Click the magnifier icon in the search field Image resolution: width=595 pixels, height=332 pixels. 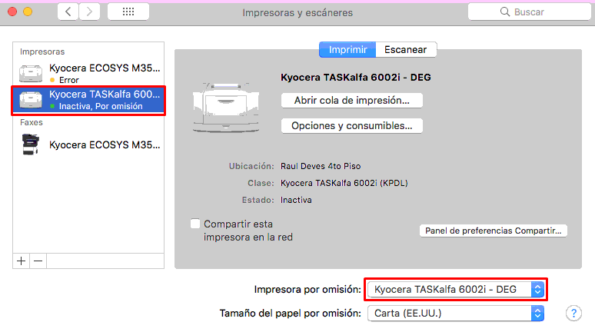tap(505, 12)
